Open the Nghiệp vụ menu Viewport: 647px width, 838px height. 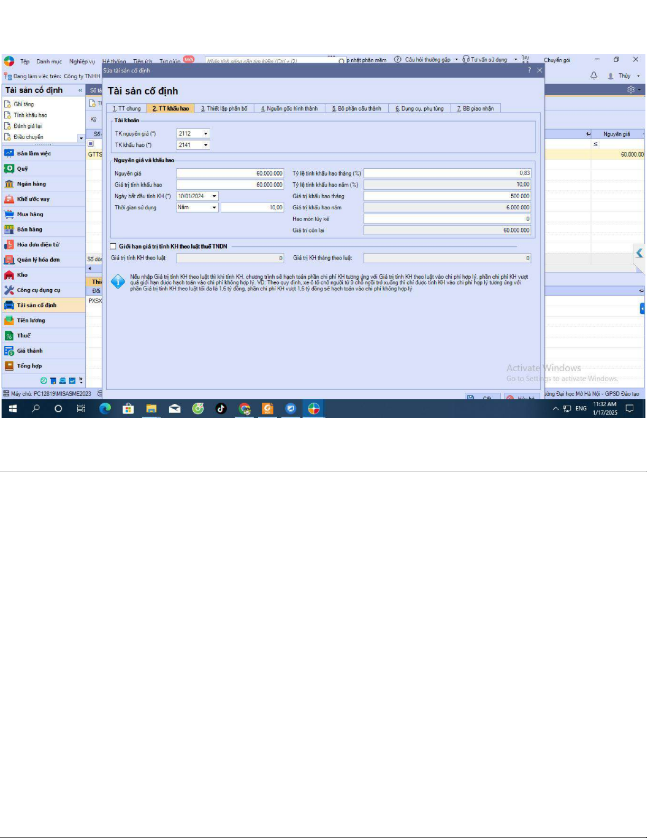pos(82,61)
